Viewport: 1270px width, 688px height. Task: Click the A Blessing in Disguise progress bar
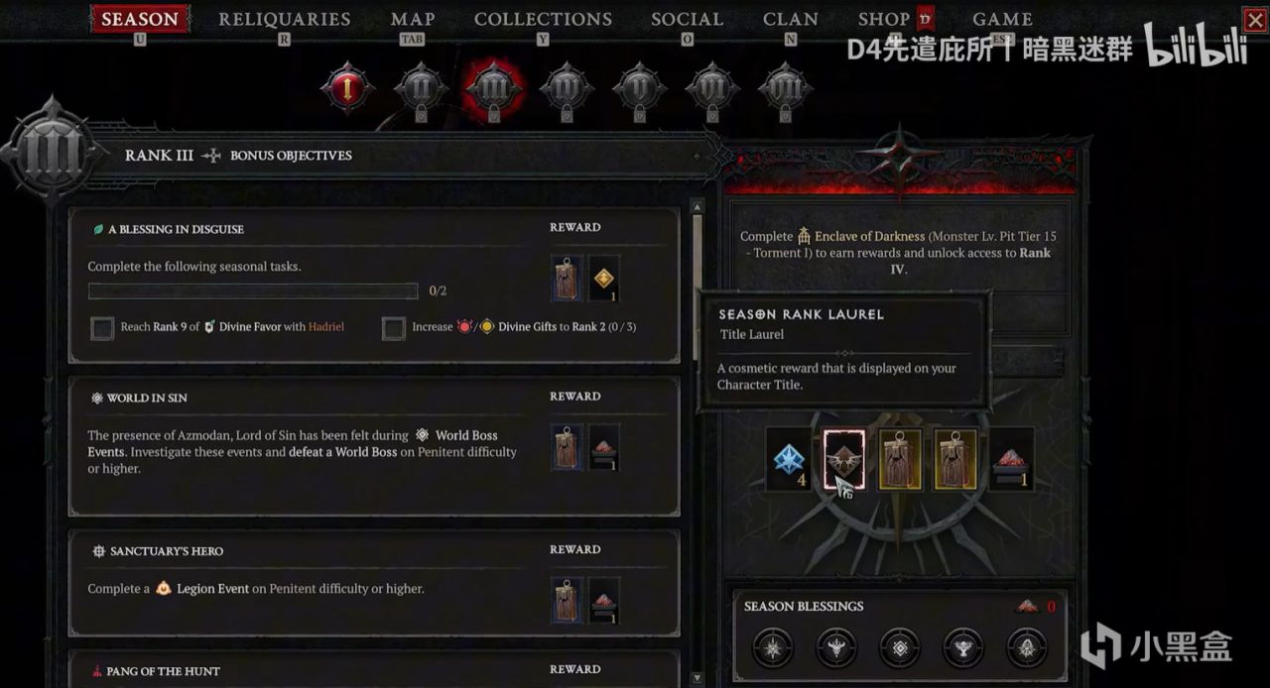[x=253, y=291]
